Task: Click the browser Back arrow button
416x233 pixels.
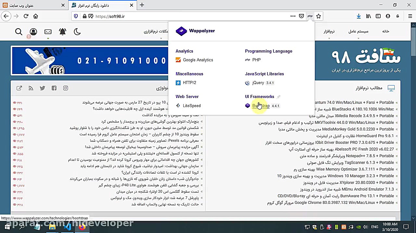Action: 6,16
